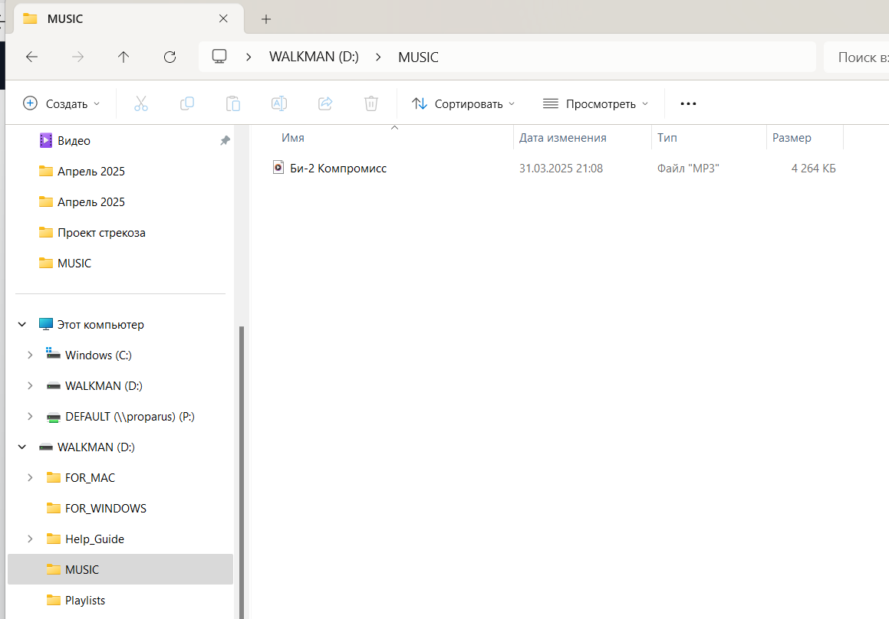Click the Paste clipboard icon
889x619 pixels.
point(233,103)
